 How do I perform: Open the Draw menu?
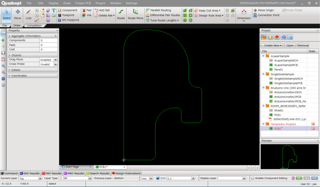(67, 3)
